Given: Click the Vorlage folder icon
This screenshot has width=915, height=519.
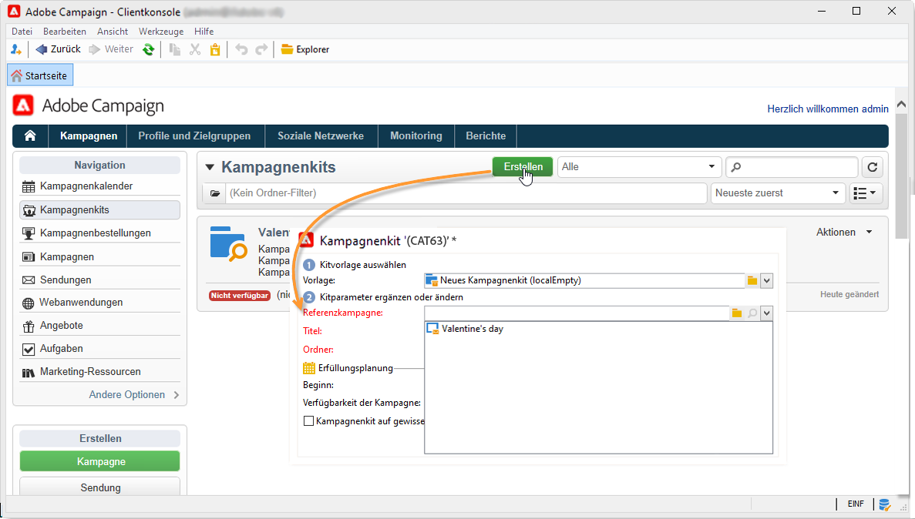Looking at the screenshot, I should coord(752,280).
